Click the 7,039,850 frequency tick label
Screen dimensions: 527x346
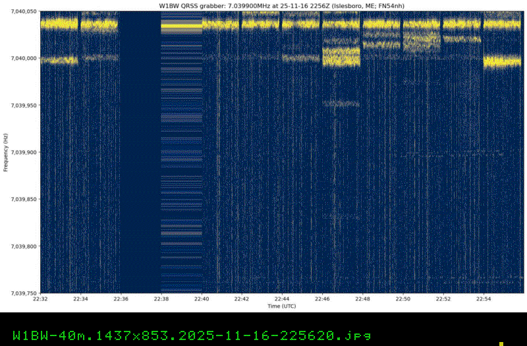tap(24, 199)
